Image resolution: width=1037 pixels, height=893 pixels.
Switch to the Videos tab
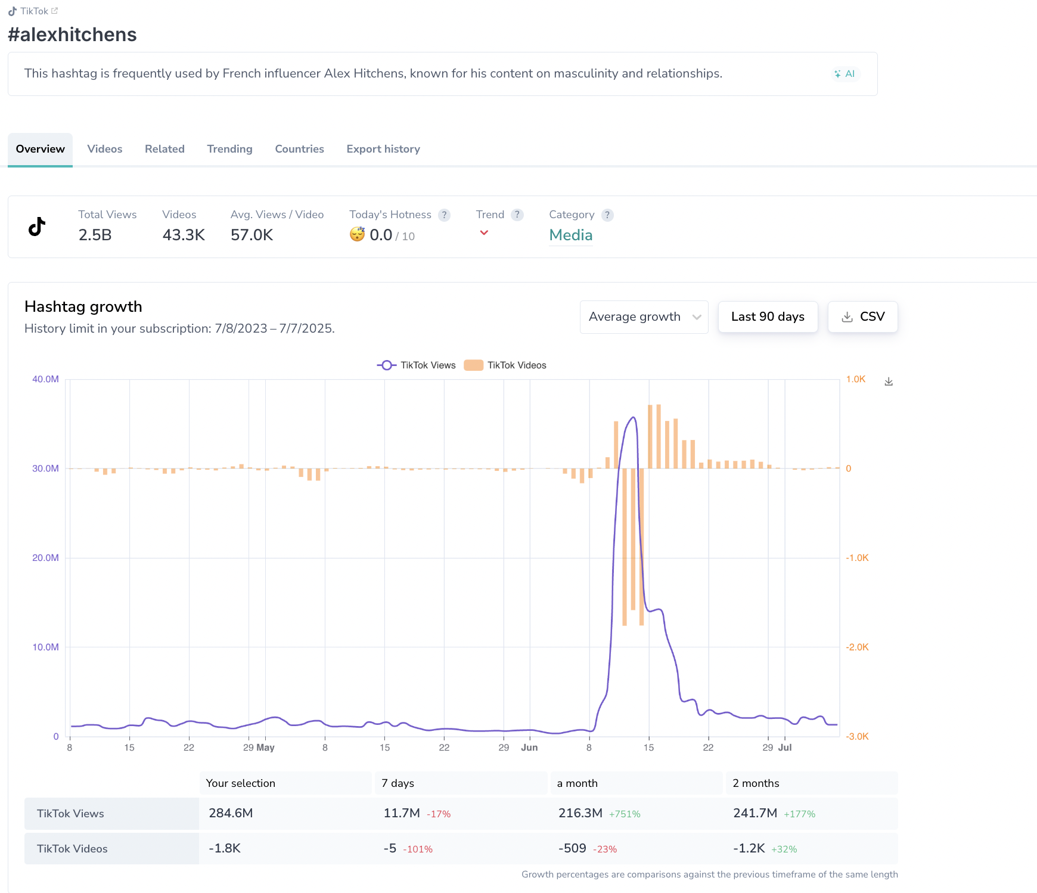pyautogui.click(x=105, y=149)
